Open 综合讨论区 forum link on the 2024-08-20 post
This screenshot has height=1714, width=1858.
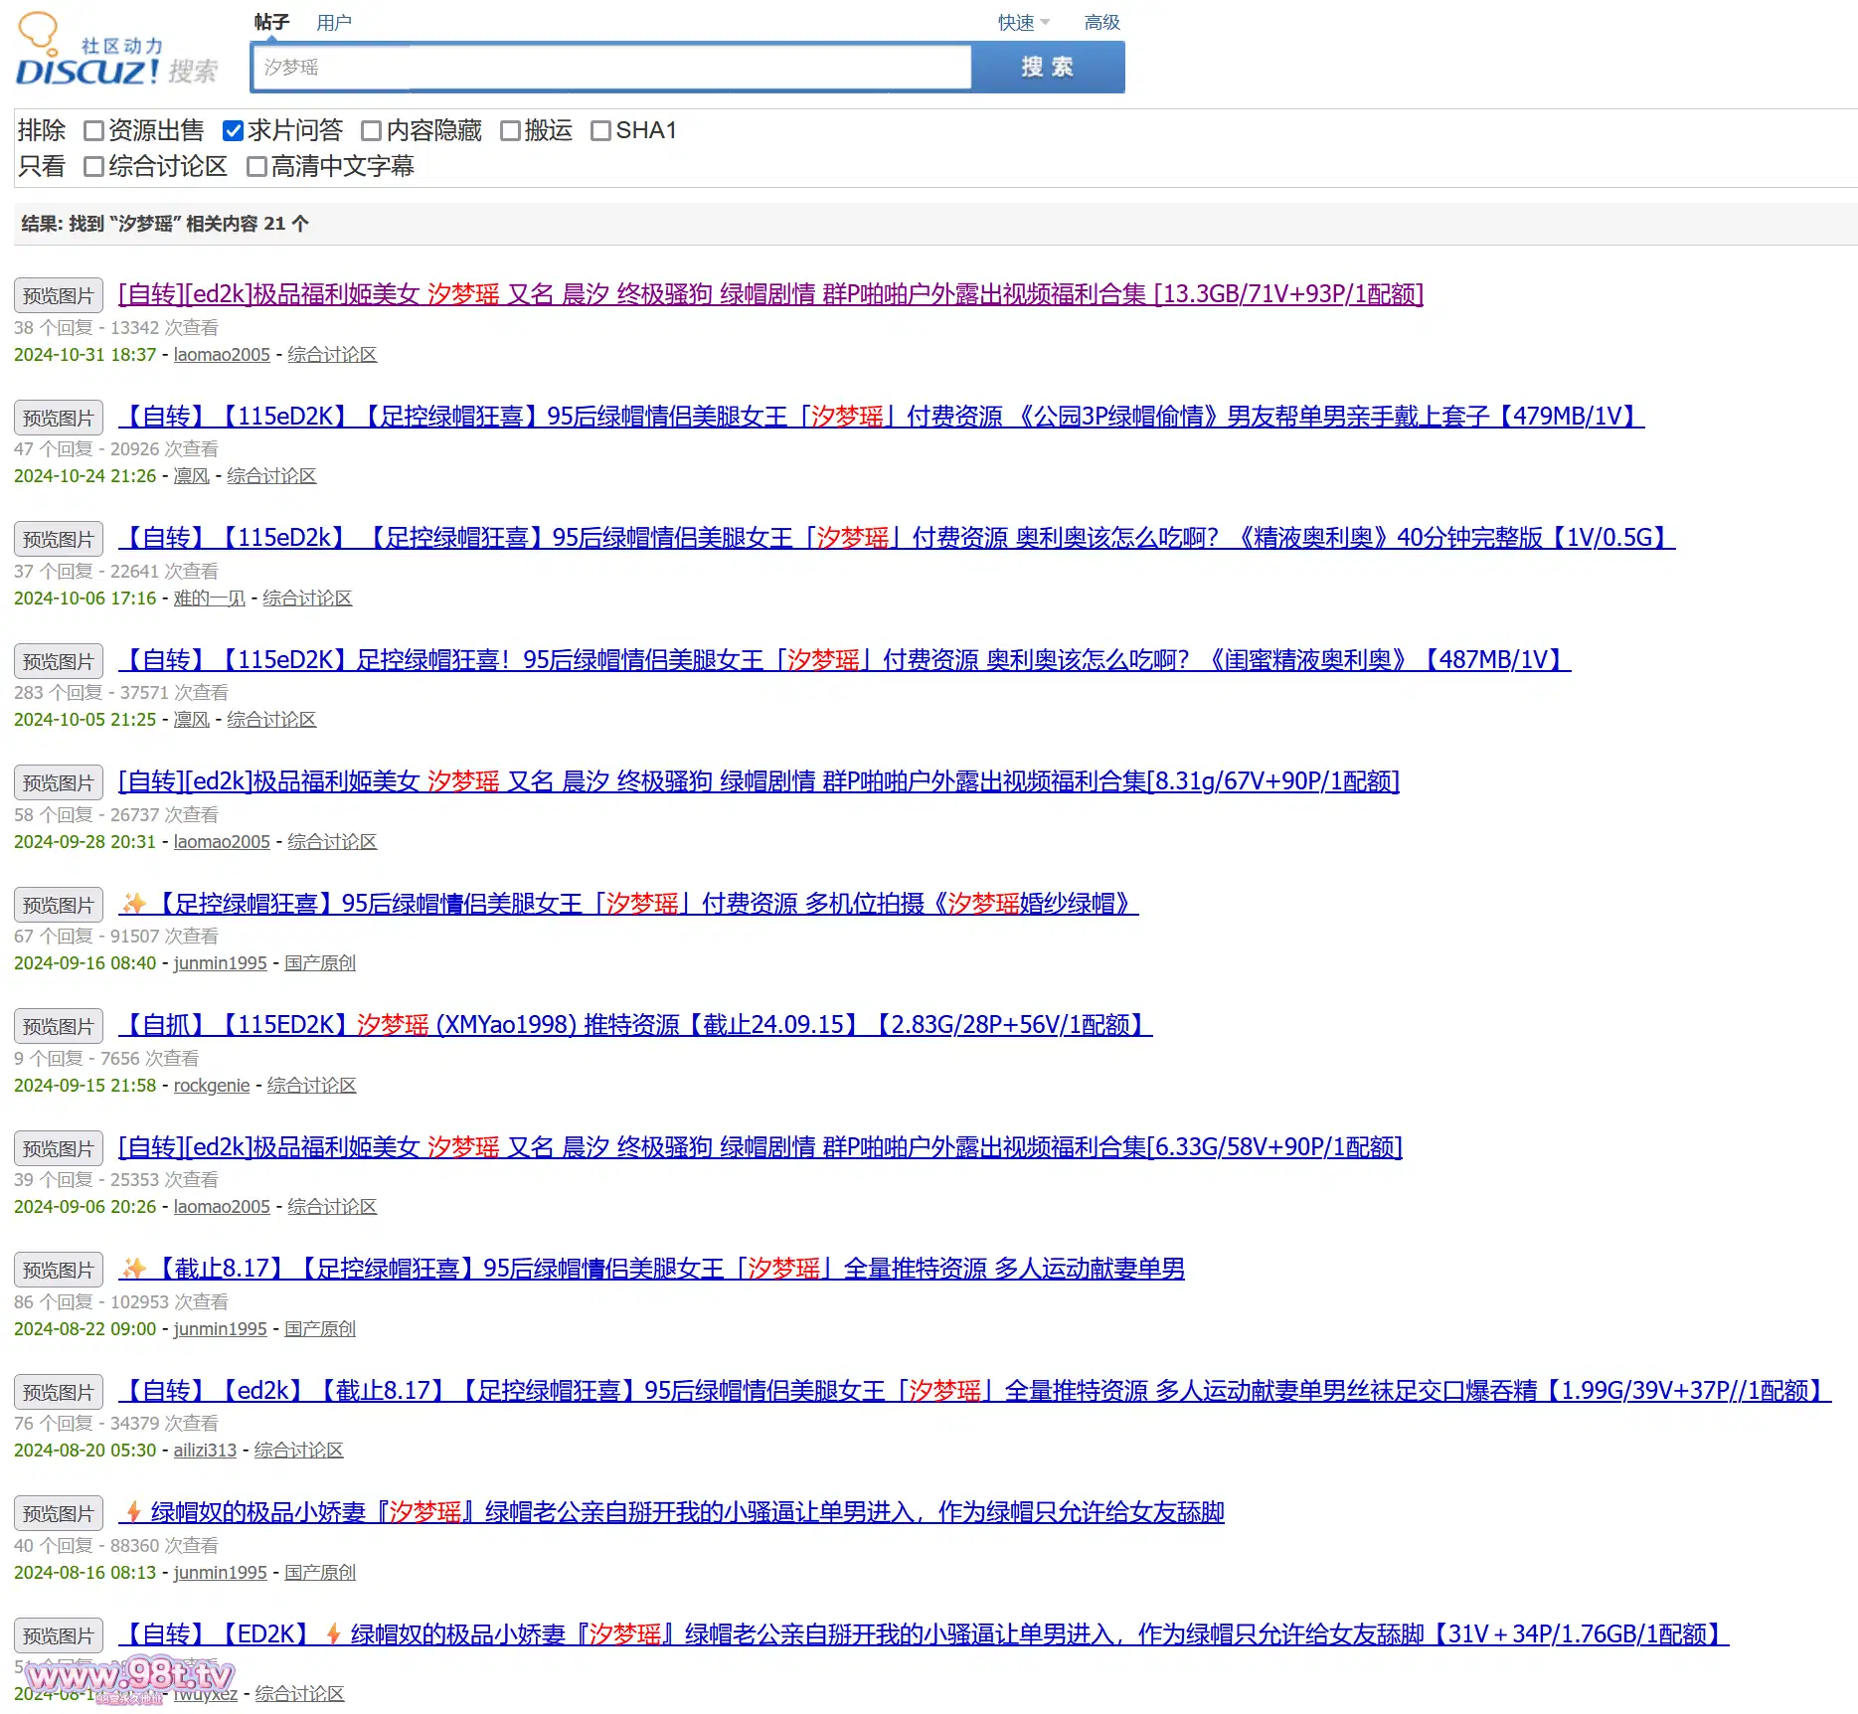(298, 1451)
